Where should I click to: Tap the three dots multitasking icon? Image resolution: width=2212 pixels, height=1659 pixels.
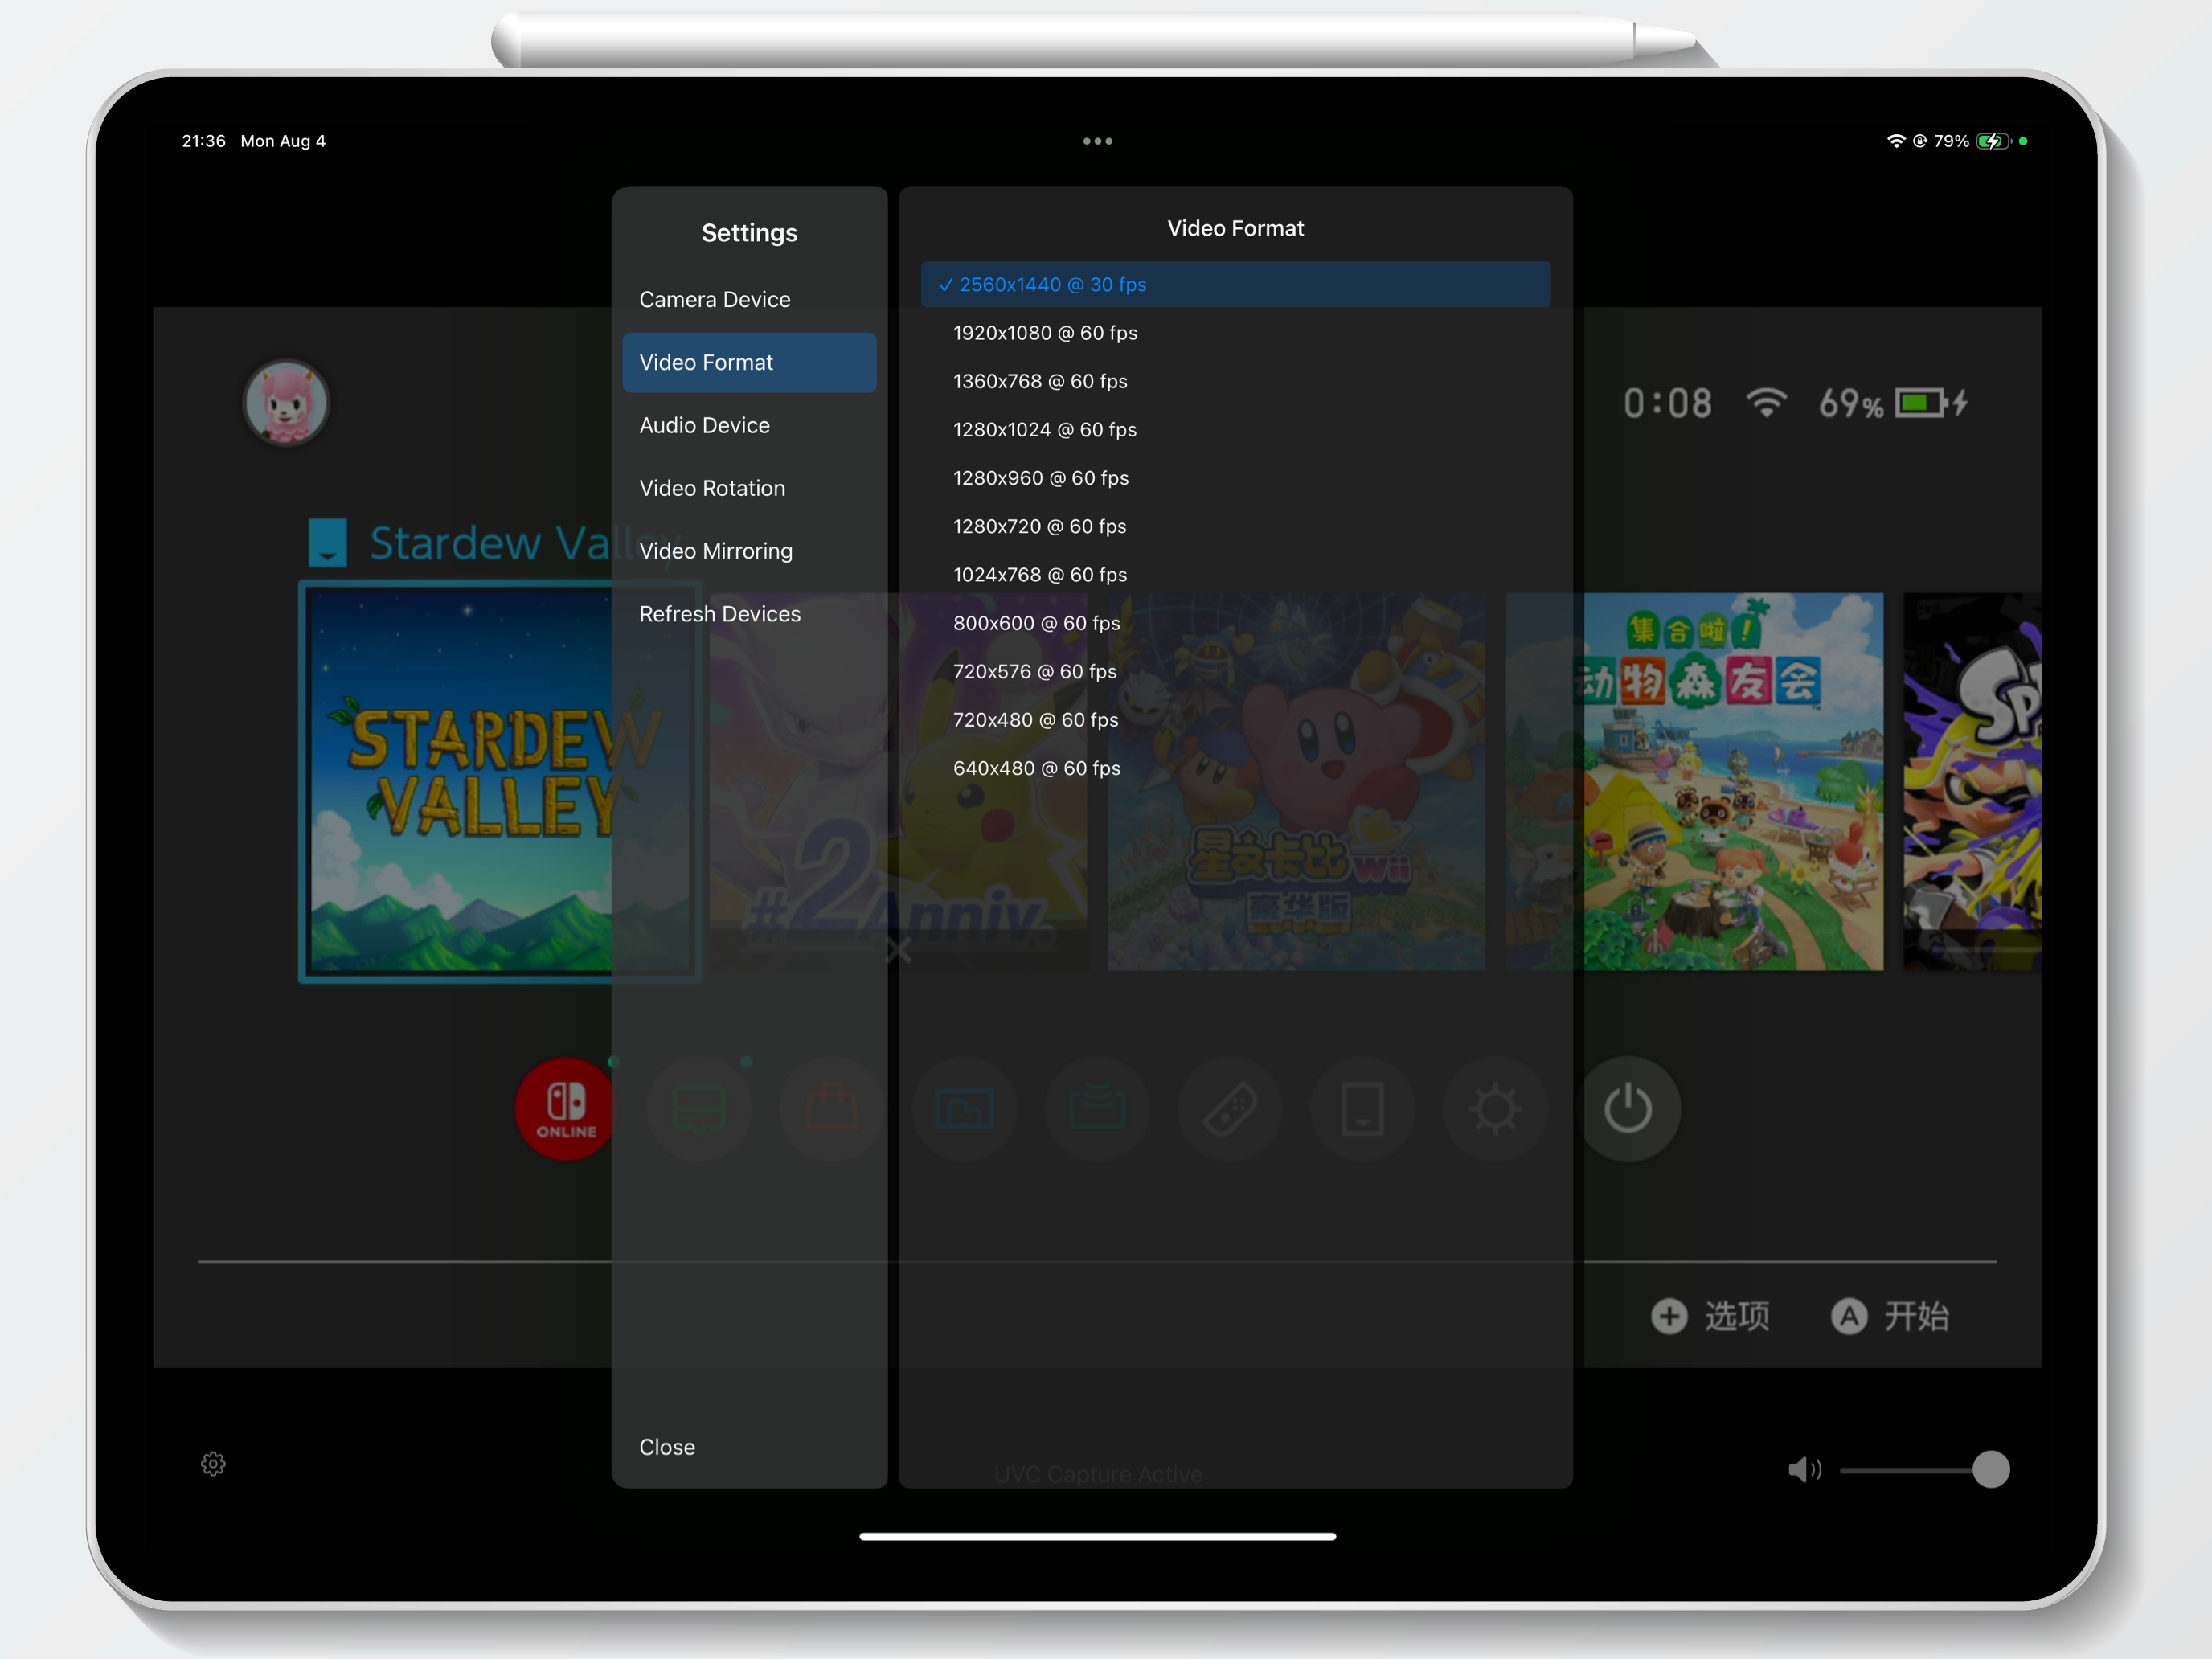(x=1098, y=141)
